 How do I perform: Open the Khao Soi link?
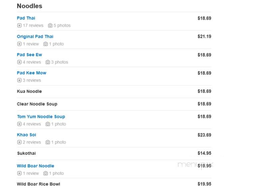click(x=26, y=135)
